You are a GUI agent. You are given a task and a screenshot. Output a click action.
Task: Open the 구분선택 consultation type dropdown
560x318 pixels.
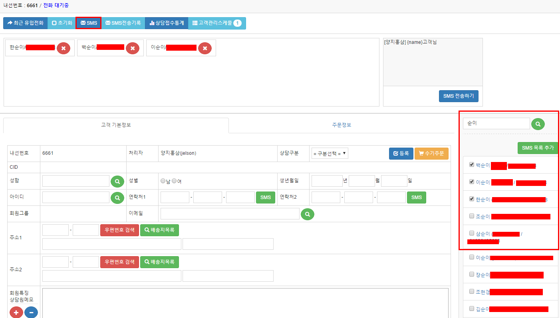[x=330, y=153]
